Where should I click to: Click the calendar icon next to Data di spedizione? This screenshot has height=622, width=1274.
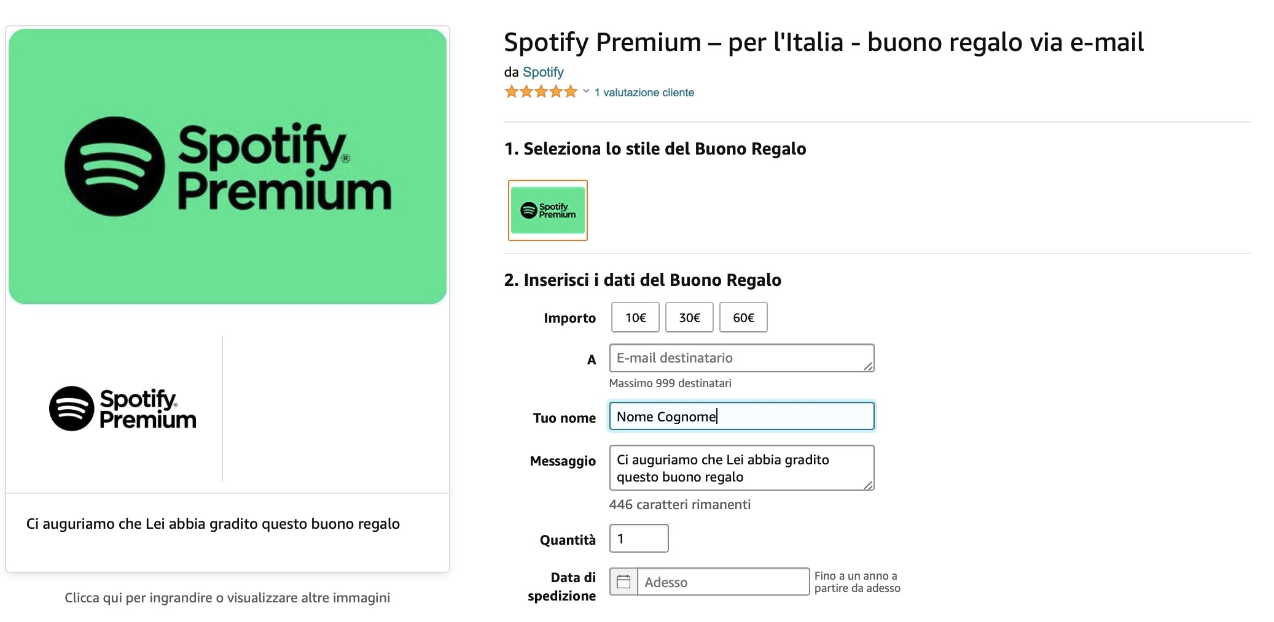(623, 581)
